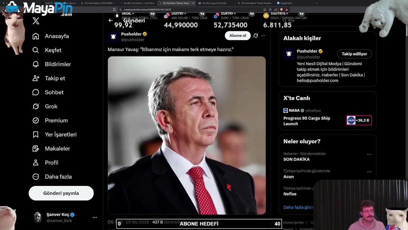
Task: Click the Hizmet Şartları footer link
Action: (x=294, y=223)
